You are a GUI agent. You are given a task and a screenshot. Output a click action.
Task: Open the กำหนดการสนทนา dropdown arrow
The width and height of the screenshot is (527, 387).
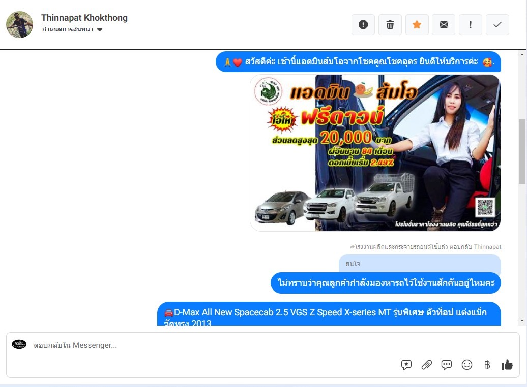(100, 29)
